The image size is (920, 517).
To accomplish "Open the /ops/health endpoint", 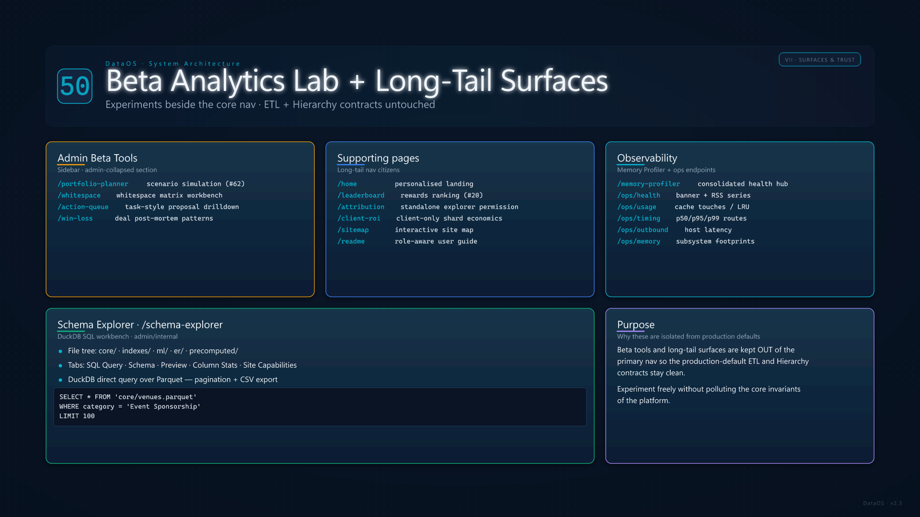I will point(639,195).
